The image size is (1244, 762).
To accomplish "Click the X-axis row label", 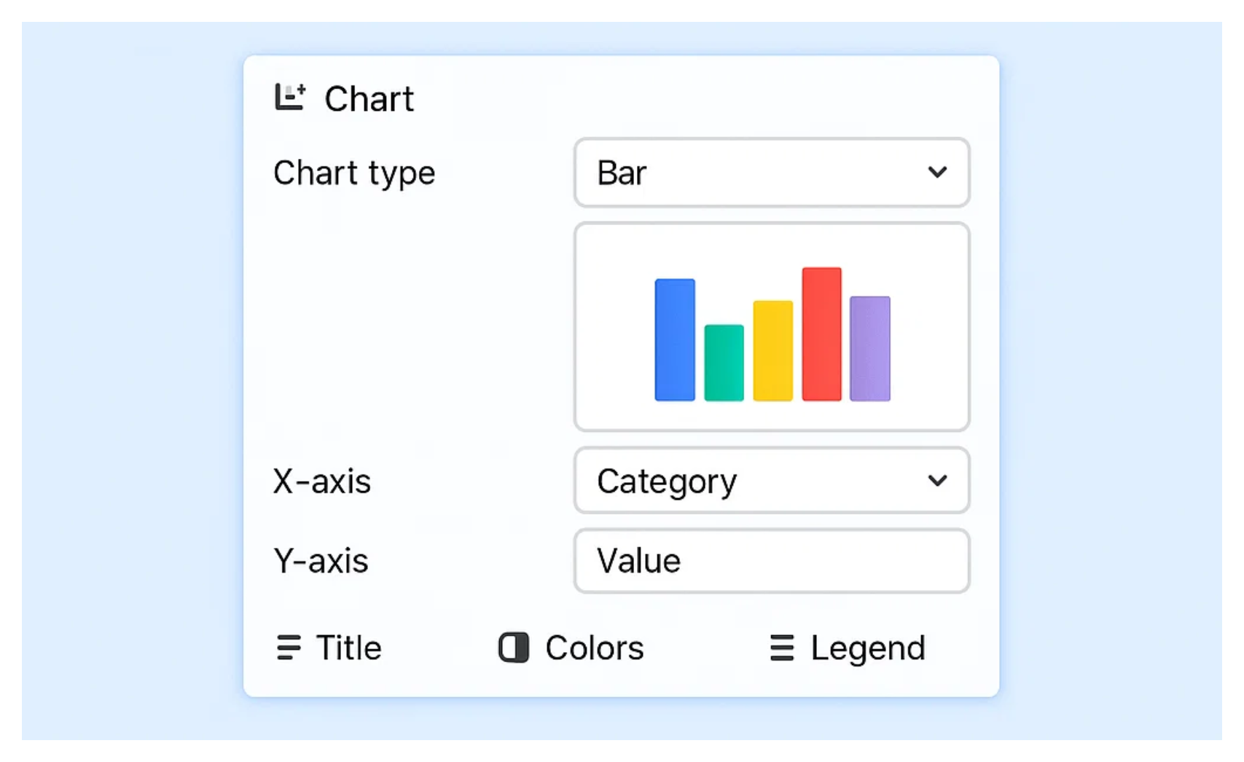I will [323, 481].
